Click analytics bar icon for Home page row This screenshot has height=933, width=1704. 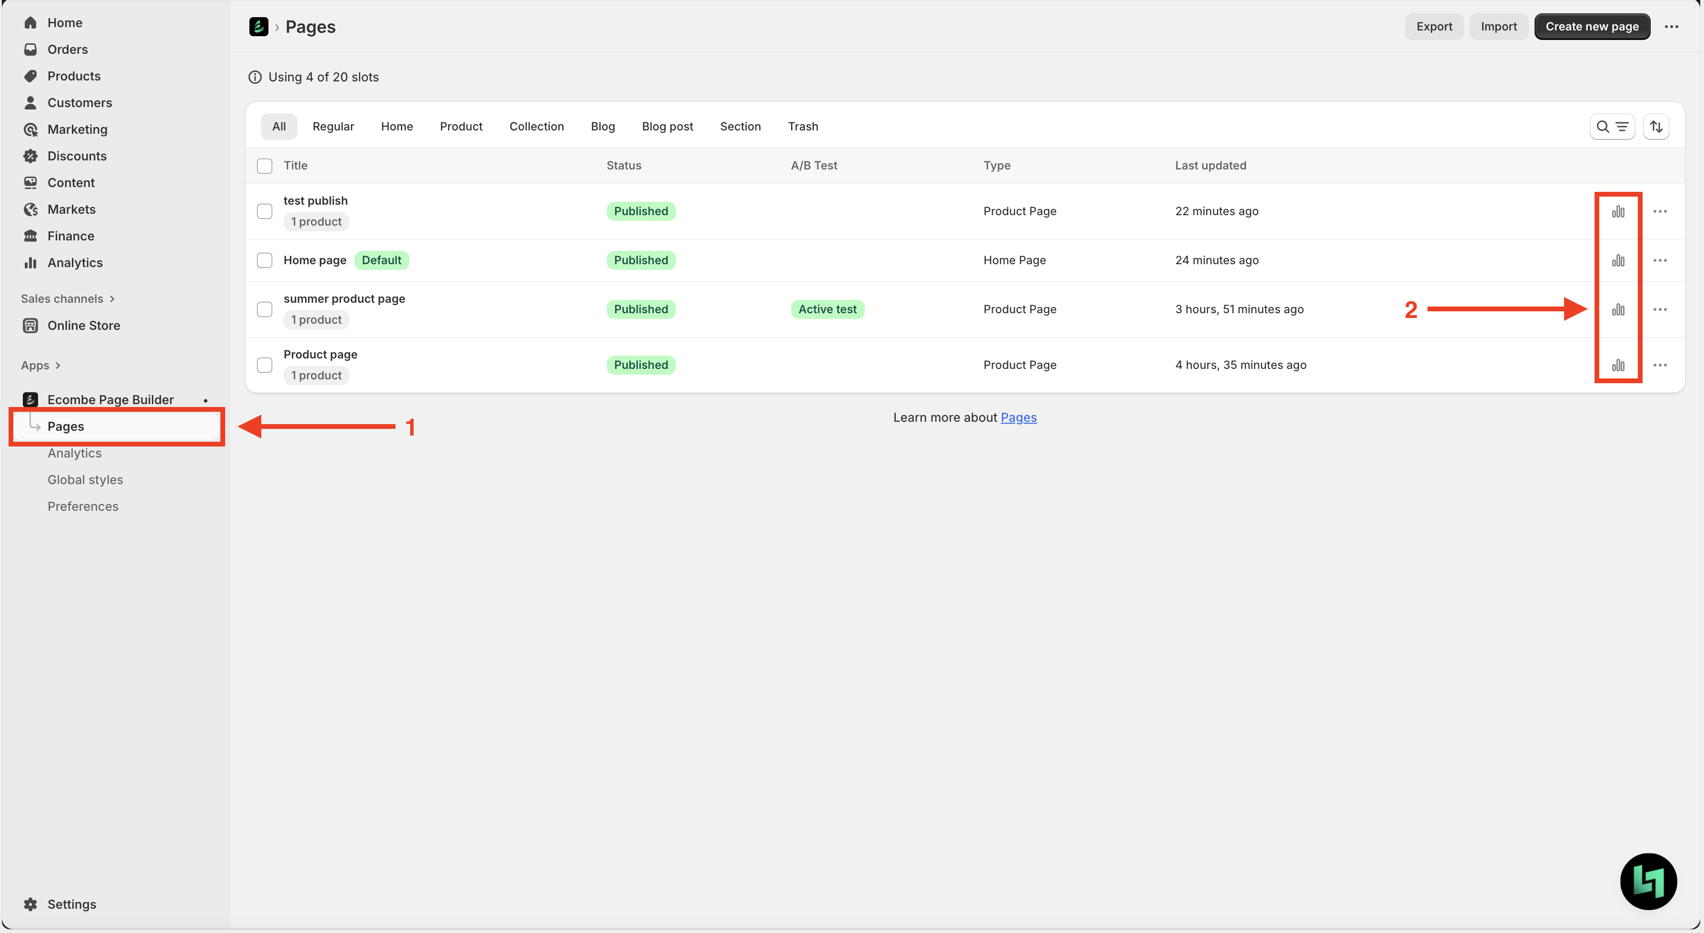(x=1617, y=261)
